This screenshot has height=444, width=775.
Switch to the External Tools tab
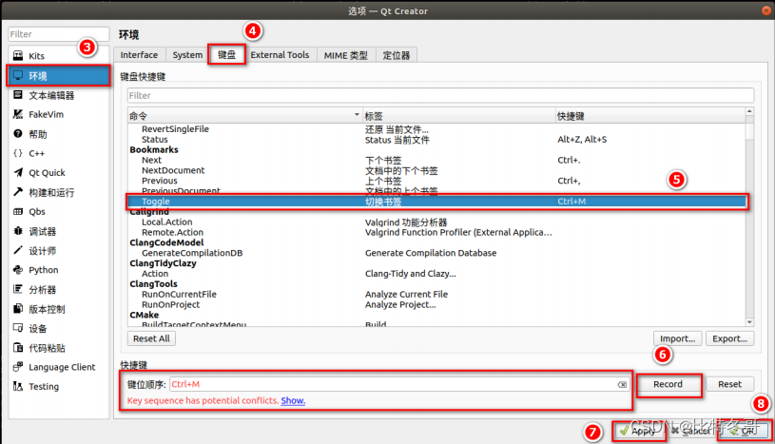280,55
